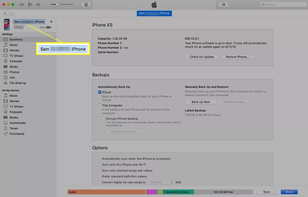Viewport: 308px width, 197px height.
Task: Enable Prefer standard definition videos
Action: [x=99, y=176]
